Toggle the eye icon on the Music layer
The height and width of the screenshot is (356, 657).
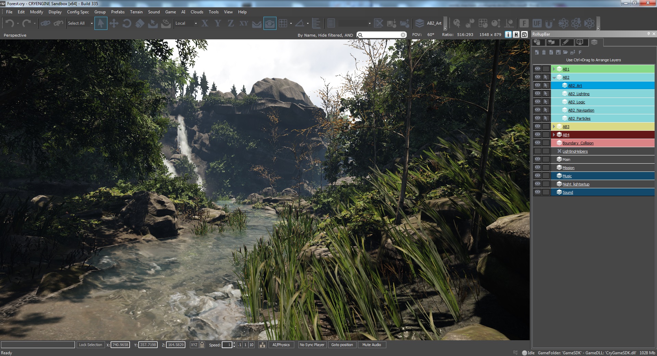coord(537,176)
